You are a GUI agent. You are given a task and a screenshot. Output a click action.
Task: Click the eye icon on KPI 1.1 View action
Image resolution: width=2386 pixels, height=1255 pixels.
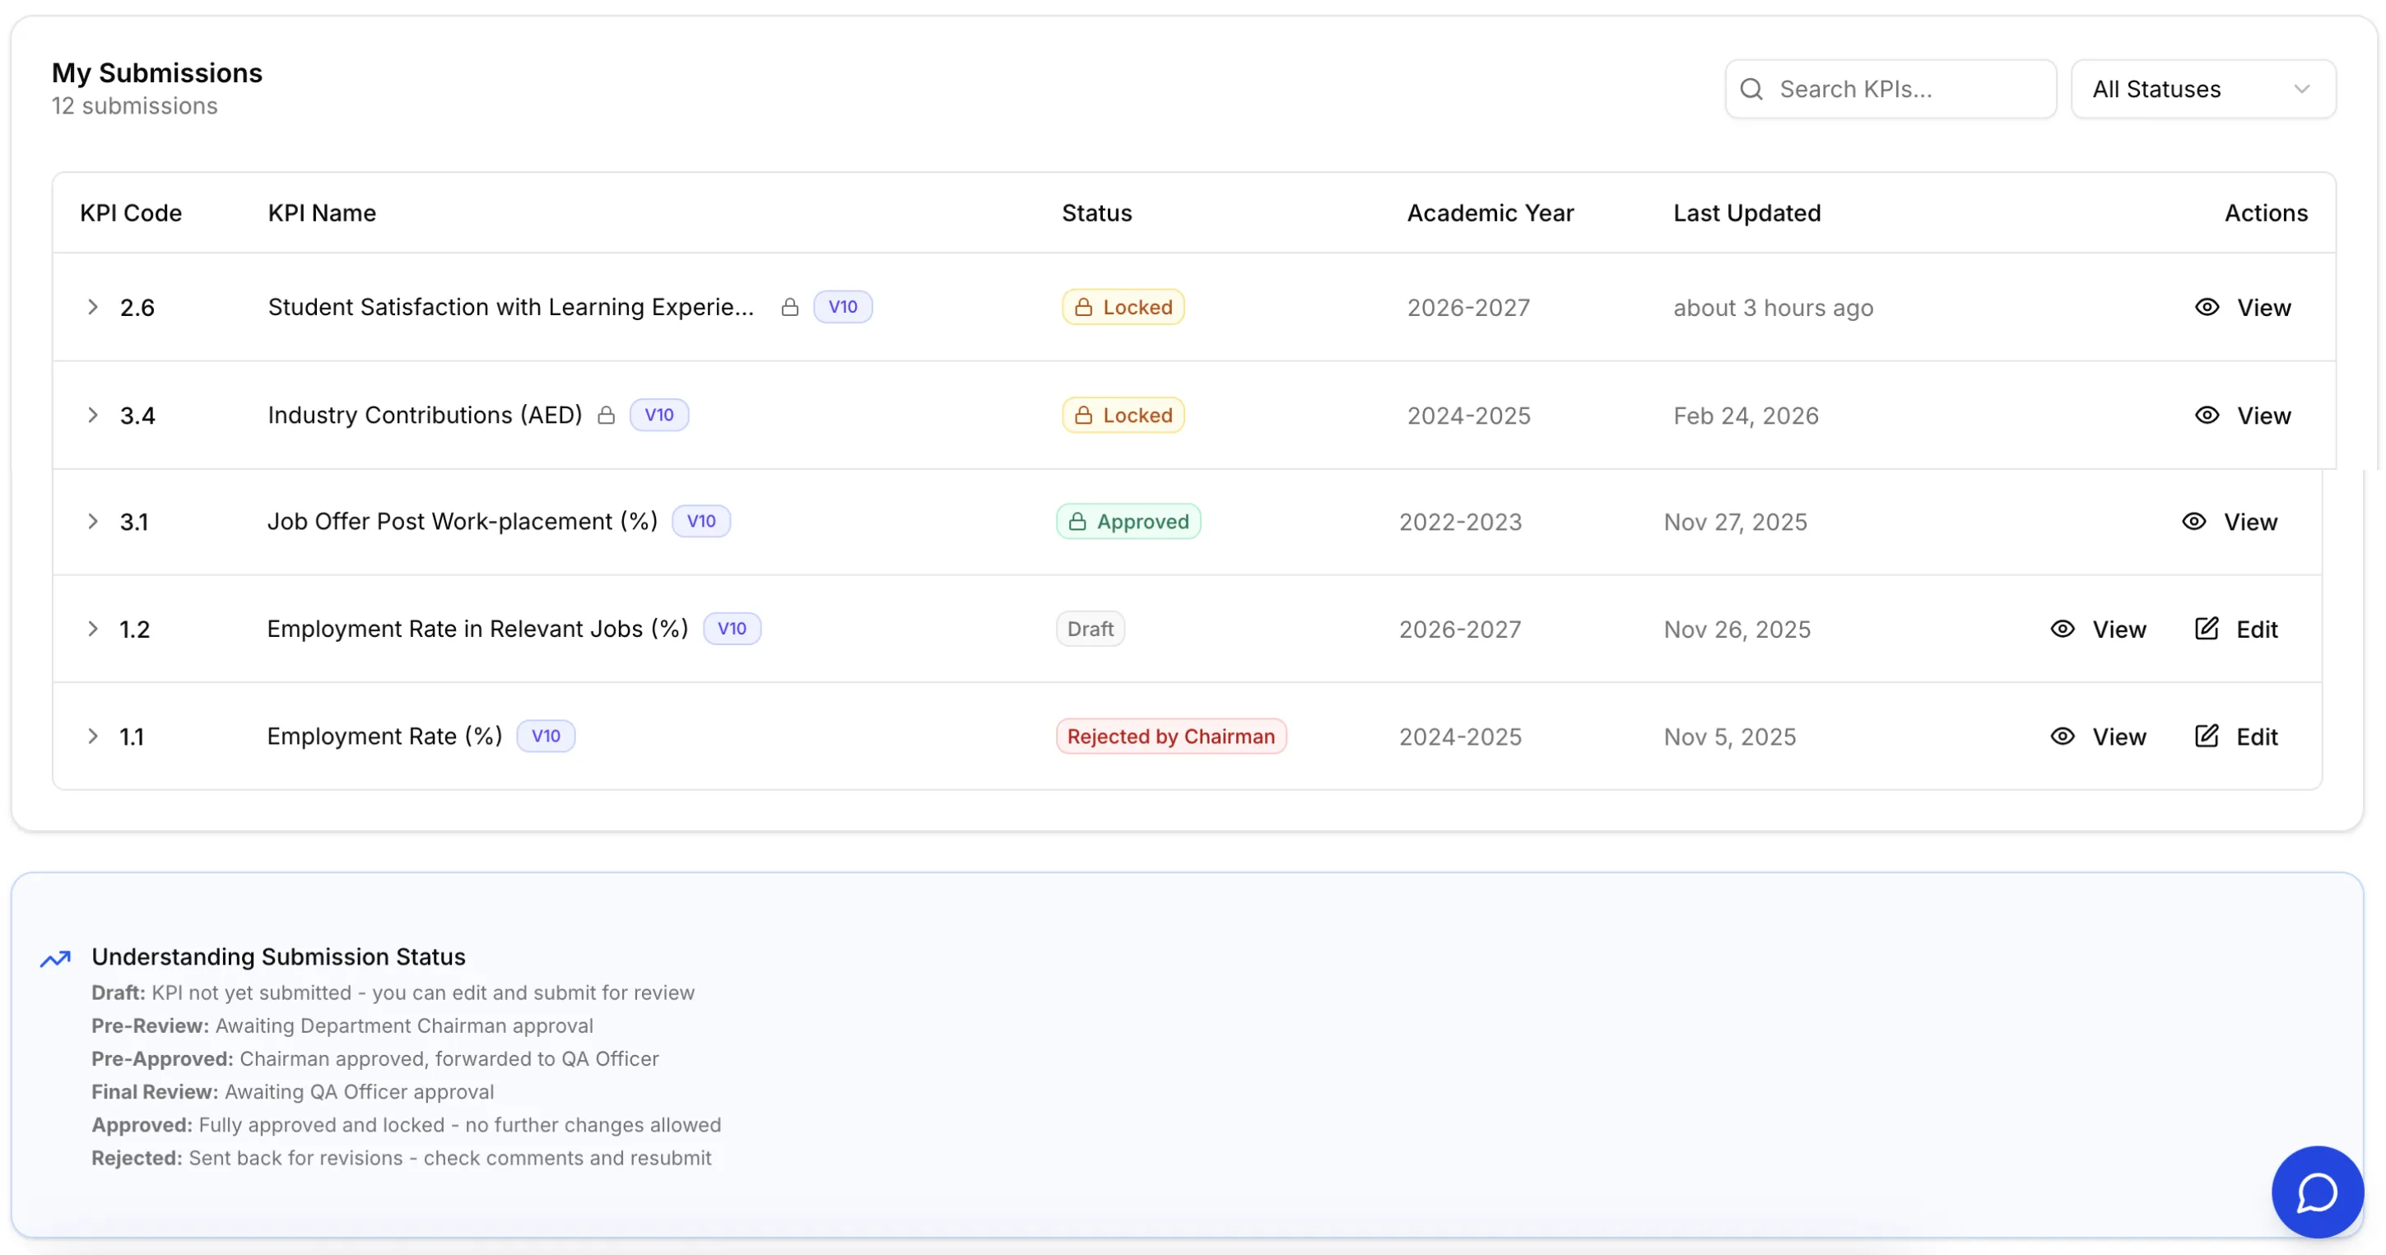2063,736
